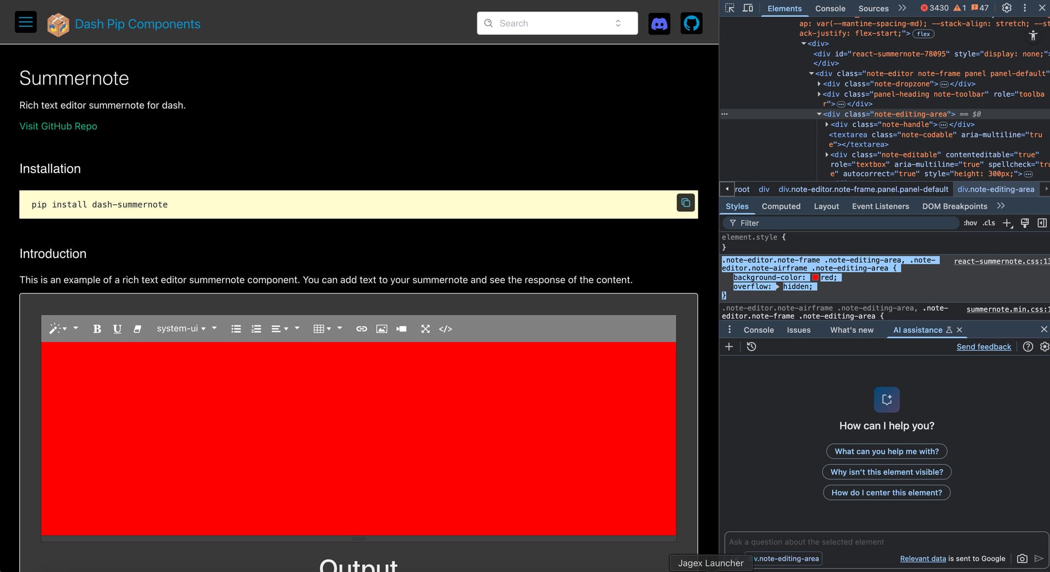Click the eraser remove-format button
This screenshot has height=572, width=1050.
tap(137, 328)
